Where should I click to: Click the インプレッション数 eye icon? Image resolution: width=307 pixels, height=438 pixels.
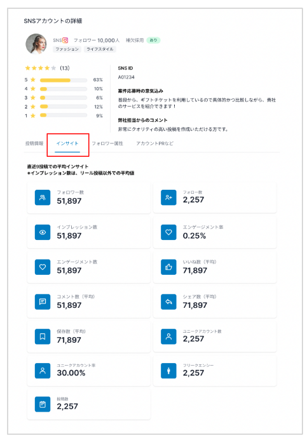43,232
